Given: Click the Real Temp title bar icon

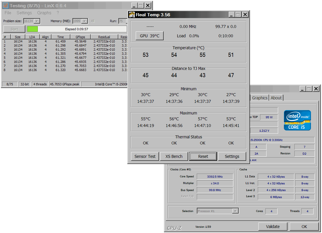Looking at the screenshot, I should pyautogui.click(x=132, y=15).
